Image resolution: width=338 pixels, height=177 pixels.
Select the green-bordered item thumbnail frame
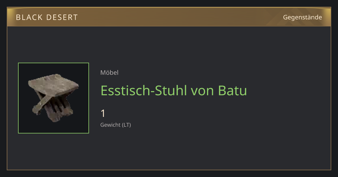pyautogui.click(x=54, y=98)
